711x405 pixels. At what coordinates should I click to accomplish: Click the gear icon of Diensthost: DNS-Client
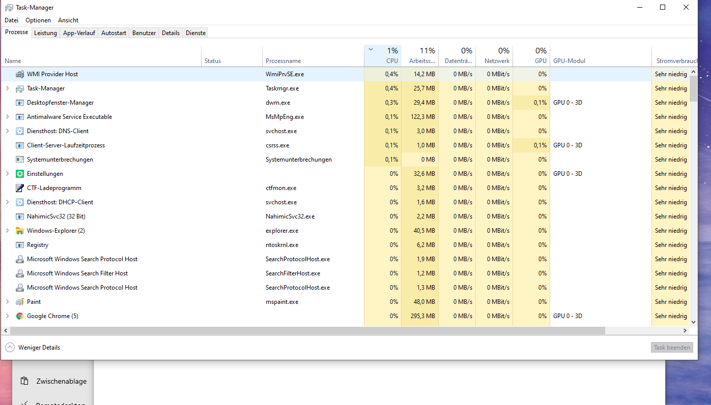(x=20, y=131)
